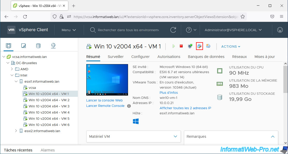
Task: Click the host esxi1.informatiweb.lan value
Action: coord(177,113)
